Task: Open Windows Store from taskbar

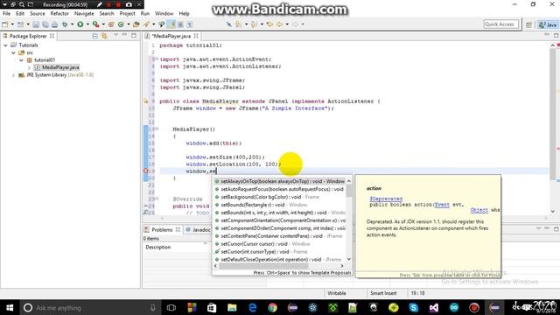Action: (212, 307)
